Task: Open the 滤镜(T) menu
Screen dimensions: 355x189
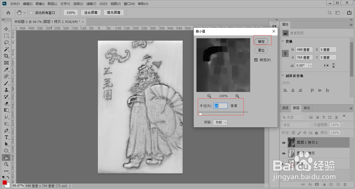Action: (91, 4)
